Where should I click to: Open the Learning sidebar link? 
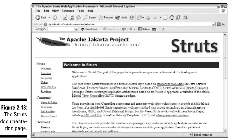pos(46,73)
